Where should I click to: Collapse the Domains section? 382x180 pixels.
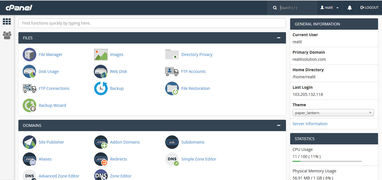coord(279,125)
